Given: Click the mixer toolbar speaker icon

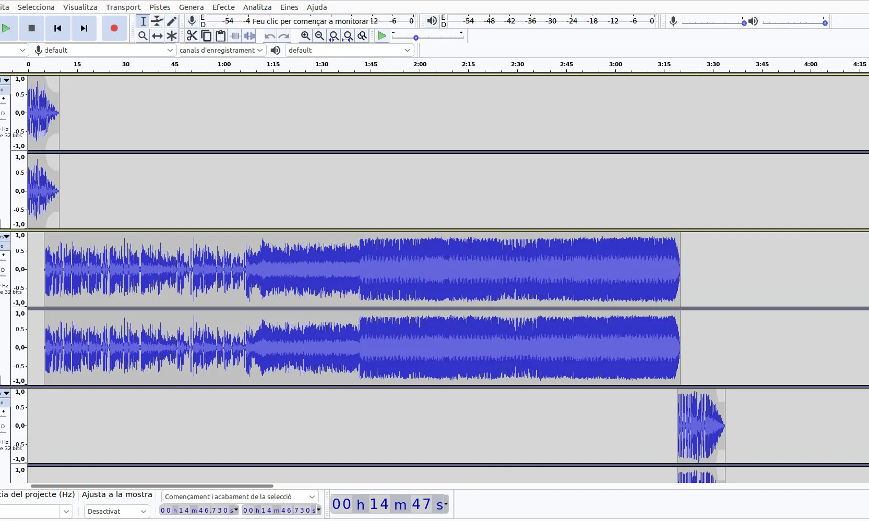Looking at the screenshot, I should (753, 21).
